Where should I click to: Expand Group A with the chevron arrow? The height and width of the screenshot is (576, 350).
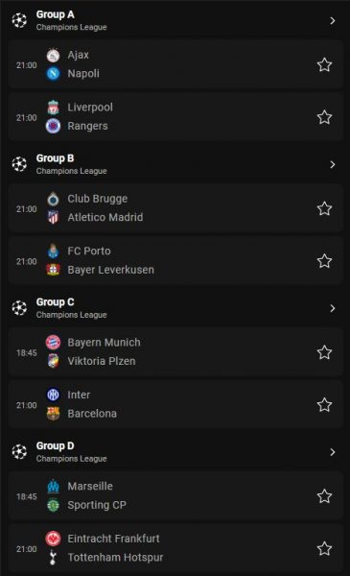[333, 21]
